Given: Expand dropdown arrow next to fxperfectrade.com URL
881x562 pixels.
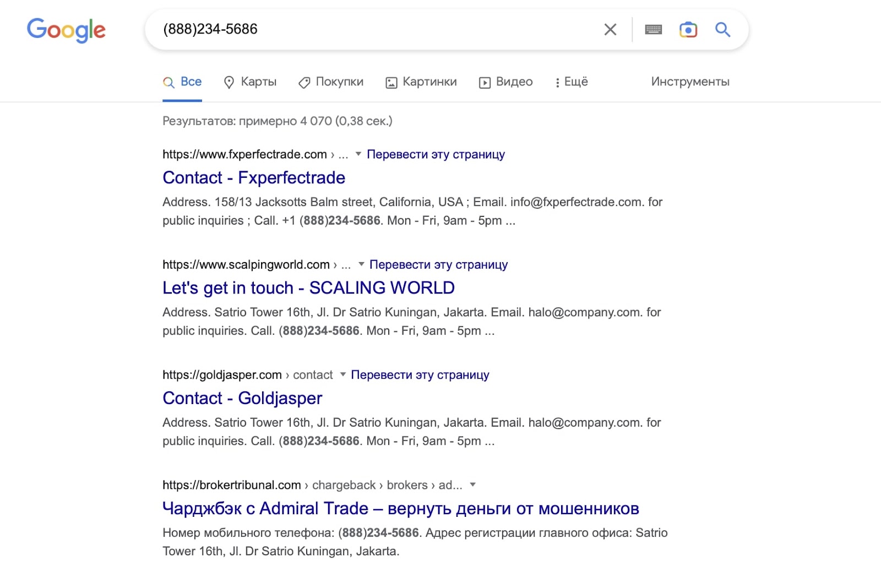Looking at the screenshot, I should pos(358,154).
